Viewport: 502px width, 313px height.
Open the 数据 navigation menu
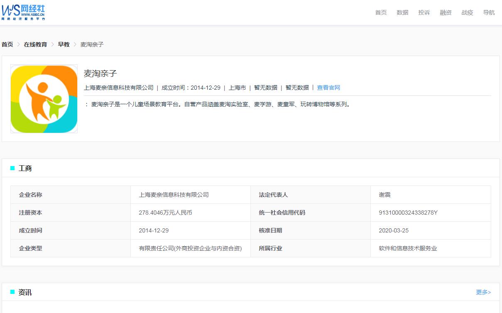(402, 12)
